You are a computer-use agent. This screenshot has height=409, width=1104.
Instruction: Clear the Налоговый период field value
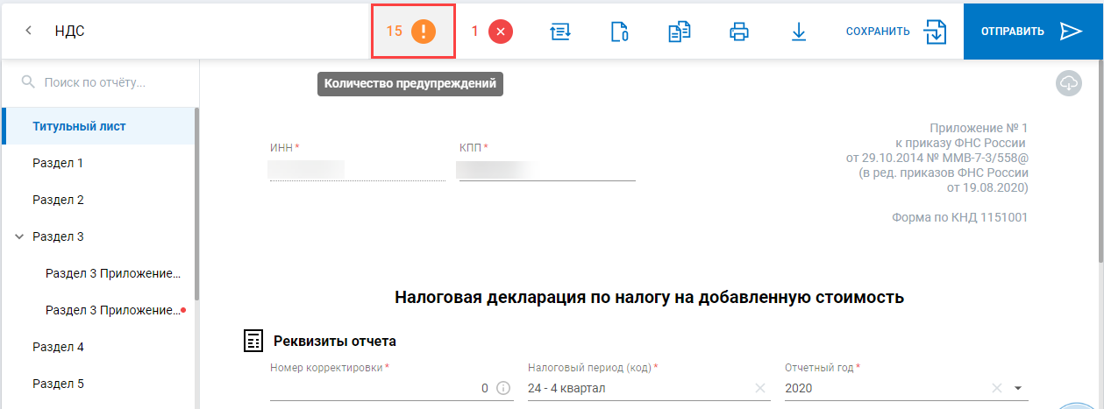pyautogui.click(x=760, y=388)
